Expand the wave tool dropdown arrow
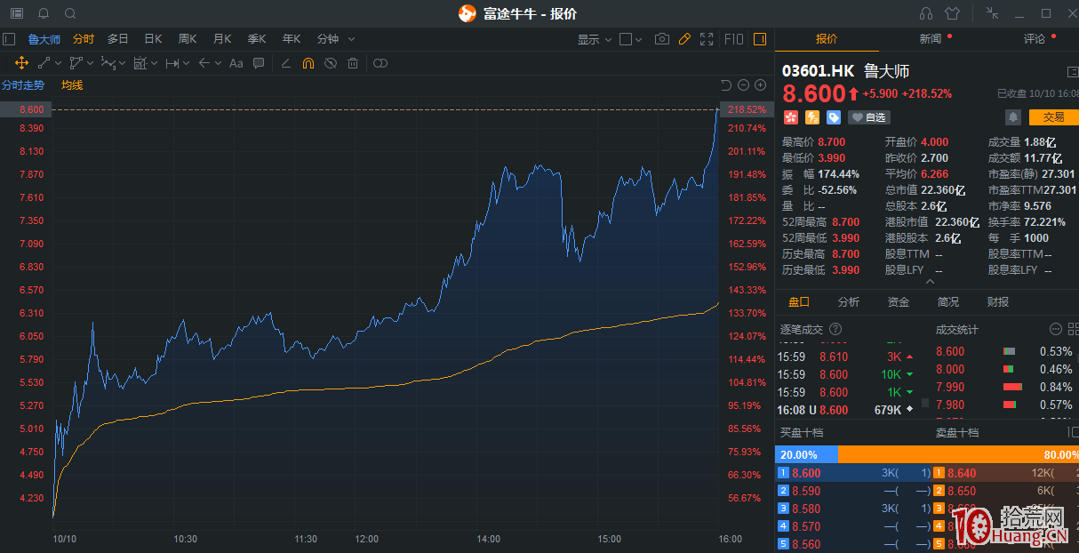Viewport: 1079px width, 553px height. (x=123, y=63)
